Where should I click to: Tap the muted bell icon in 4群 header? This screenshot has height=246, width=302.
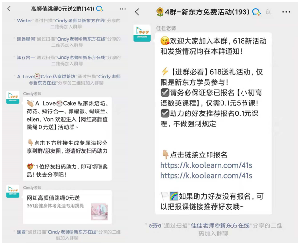pyautogui.click(x=268, y=12)
